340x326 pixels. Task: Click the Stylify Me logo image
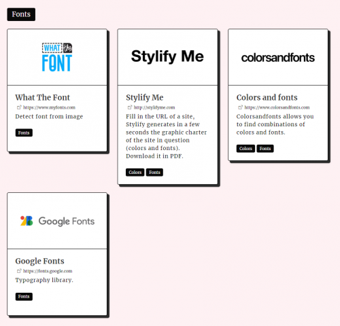tap(167, 56)
